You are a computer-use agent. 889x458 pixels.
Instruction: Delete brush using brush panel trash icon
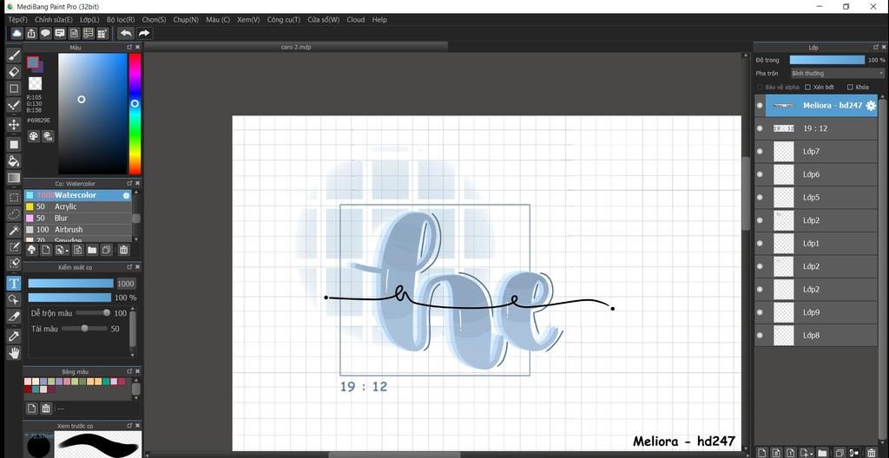[x=123, y=250]
